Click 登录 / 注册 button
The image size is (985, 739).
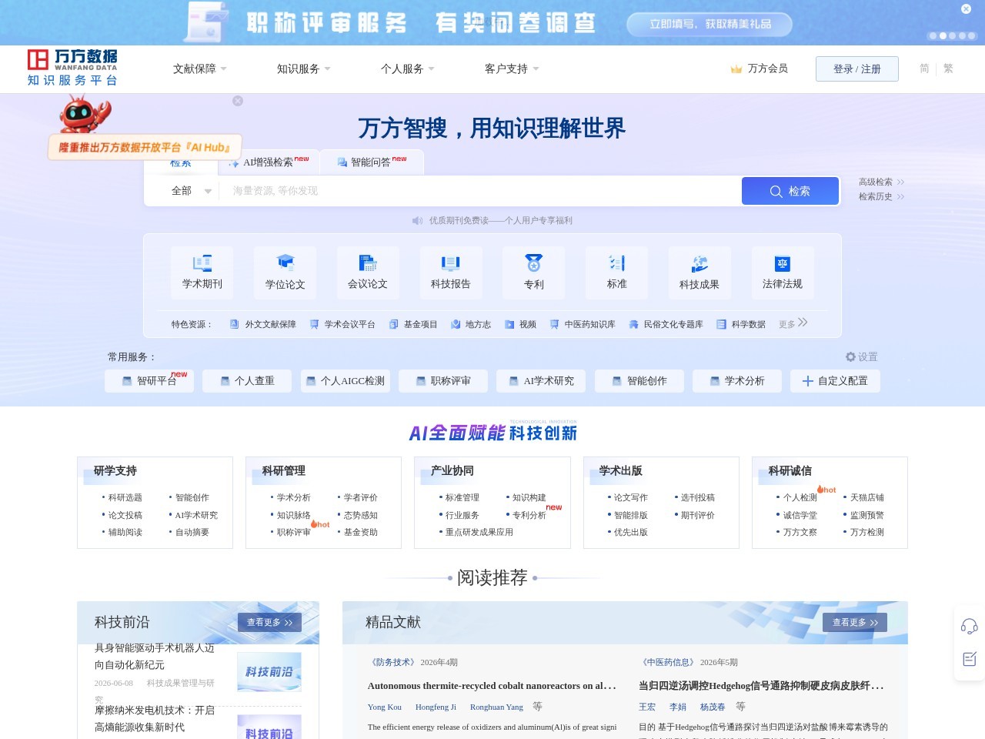click(857, 69)
